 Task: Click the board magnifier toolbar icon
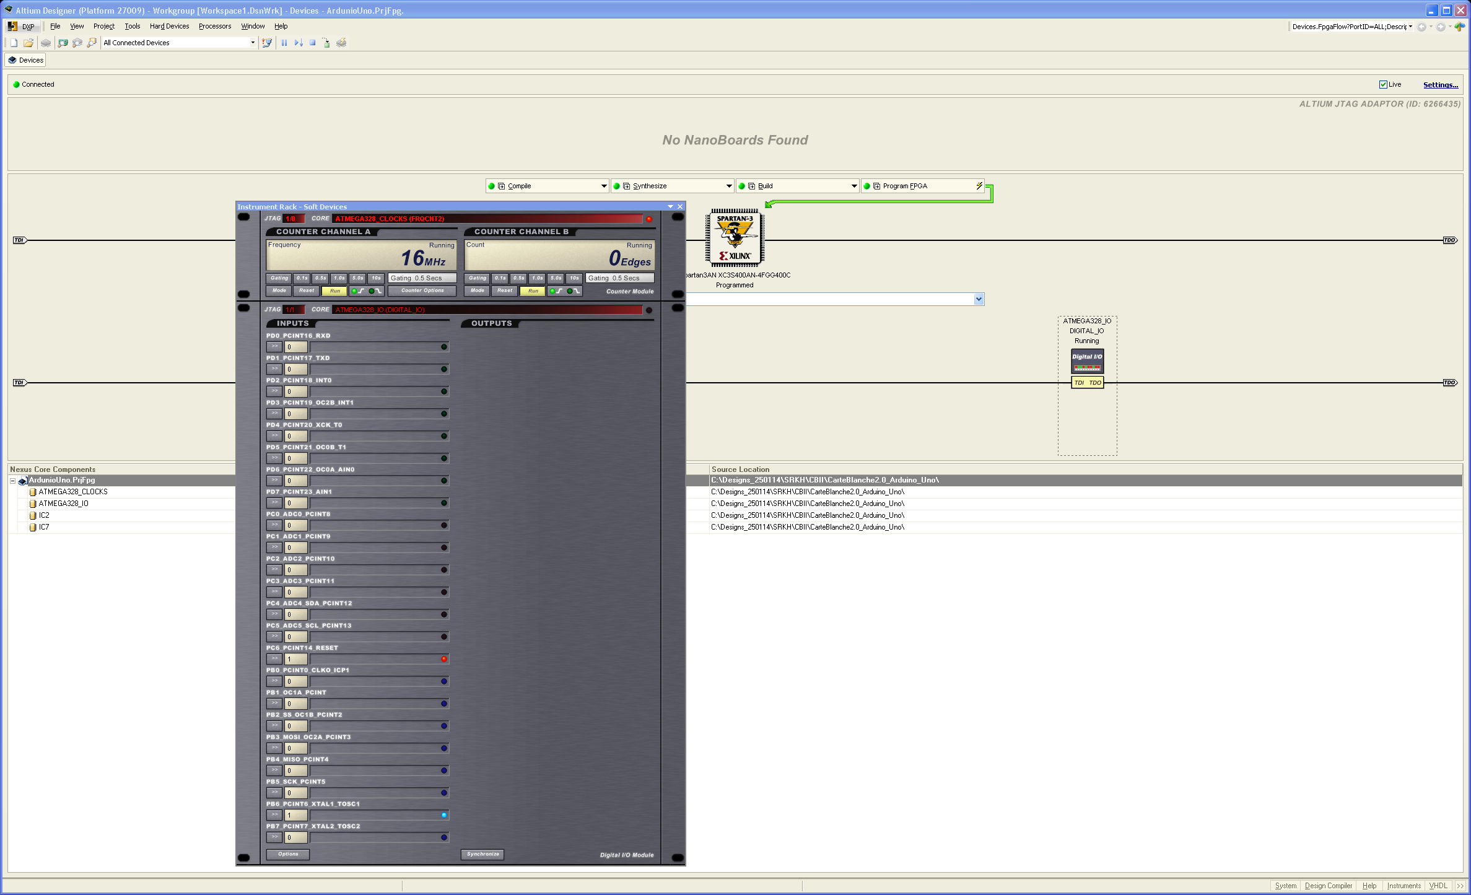[63, 43]
